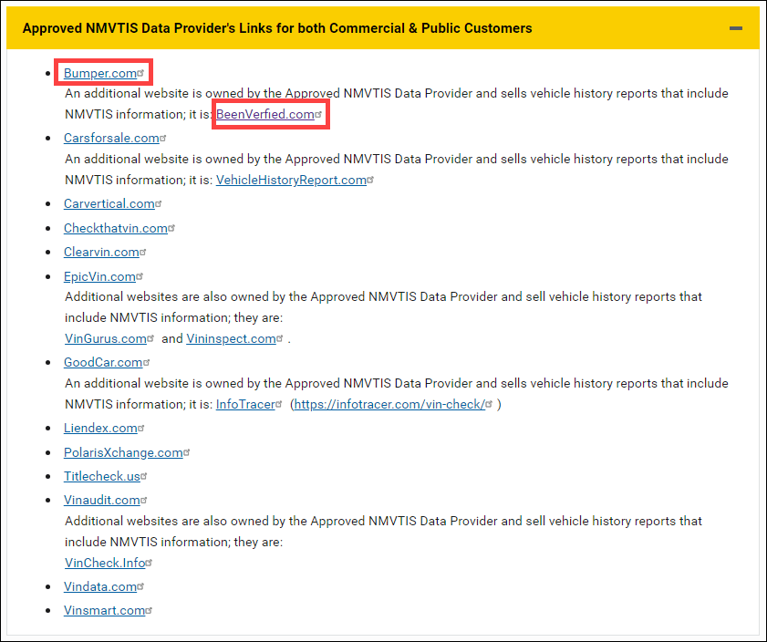Click the external-link icon beside Carvertical.com
The height and width of the screenshot is (642, 767).
coord(159,203)
